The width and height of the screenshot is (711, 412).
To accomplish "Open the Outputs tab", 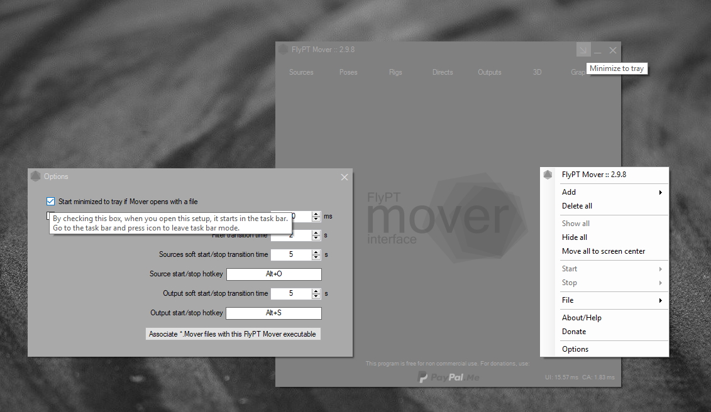I will click(x=490, y=72).
